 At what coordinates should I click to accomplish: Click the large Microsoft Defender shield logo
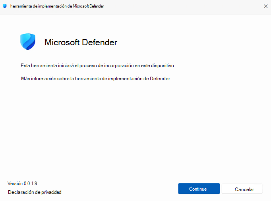[28, 42]
